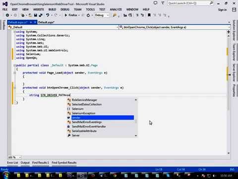Expand the Properties side tab
This screenshot has height=179, width=238.
(x=234, y=90)
